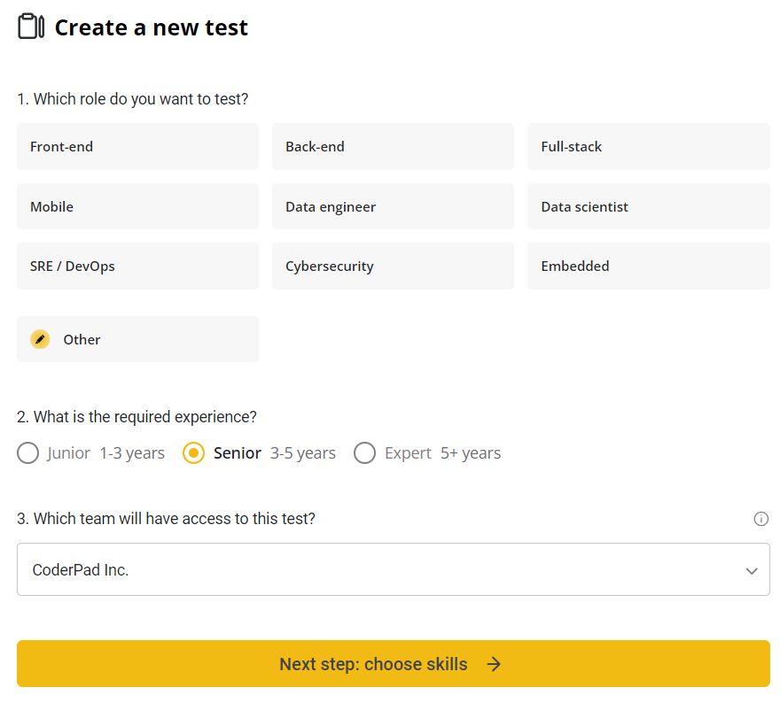Click the clipboard icon next to the title

point(30,26)
